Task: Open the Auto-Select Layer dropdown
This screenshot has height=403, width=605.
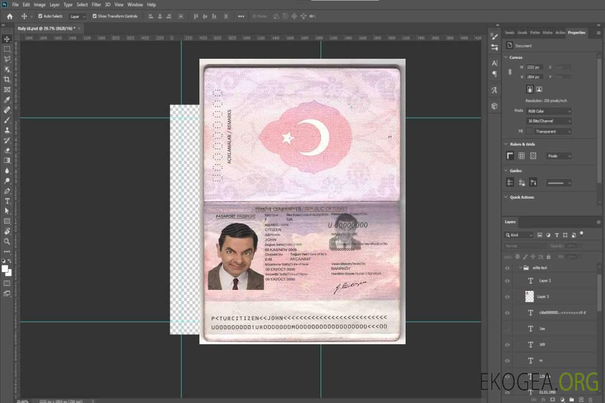Action: [77, 17]
